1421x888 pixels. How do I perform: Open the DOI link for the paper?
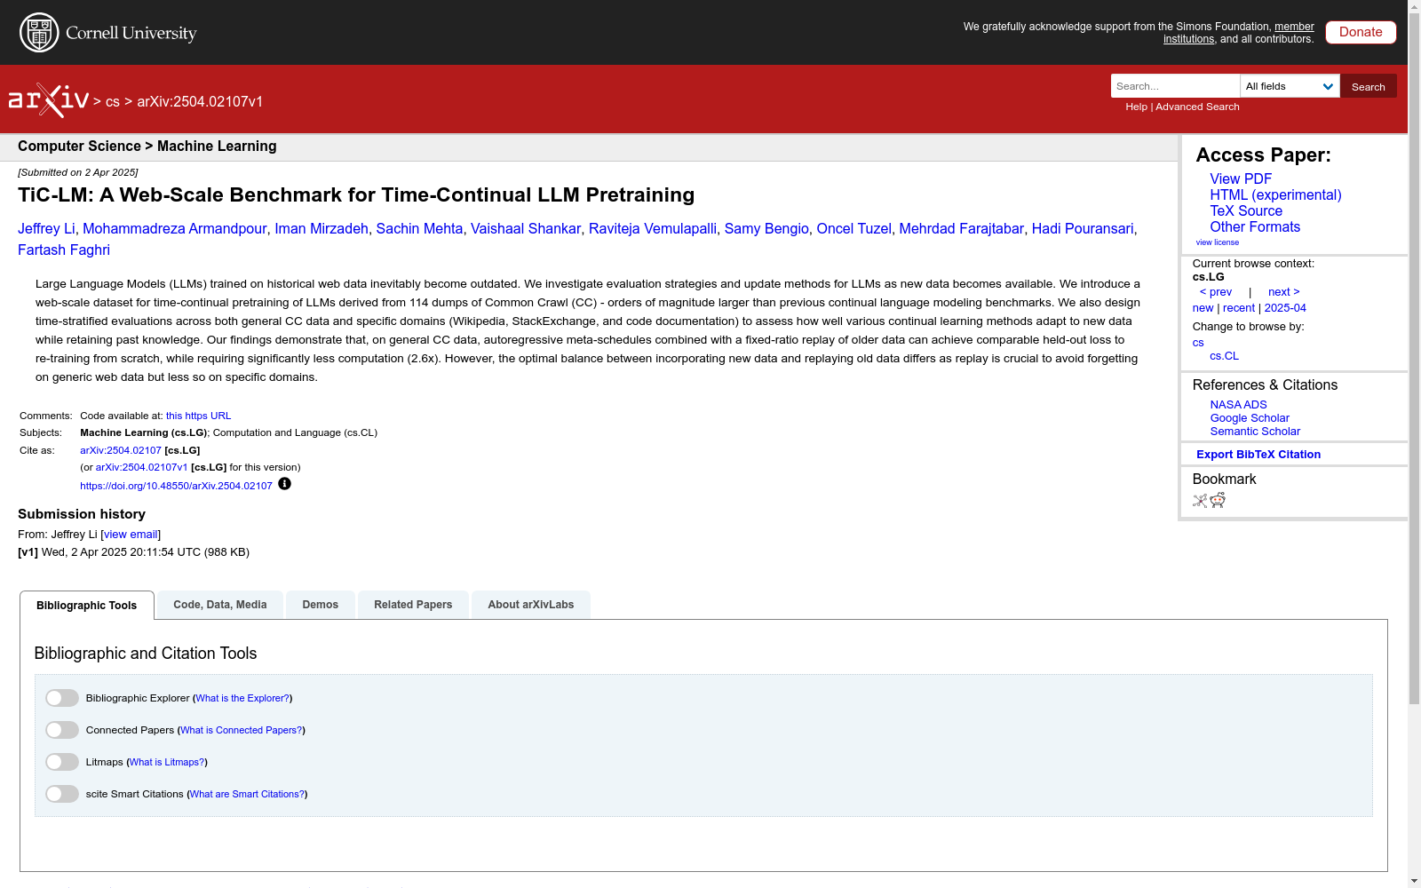pyautogui.click(x=176, y=486)
